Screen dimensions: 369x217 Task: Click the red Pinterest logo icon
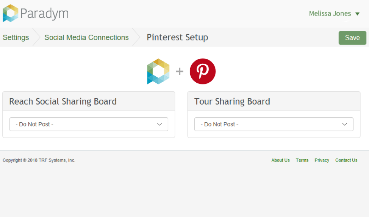tap(203, 71)
